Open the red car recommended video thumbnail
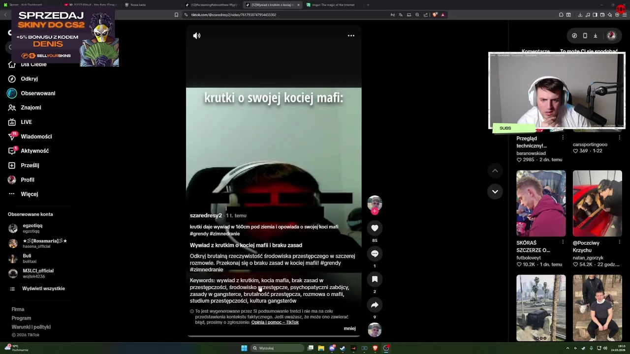630x354 pixels. tap(598, 203)
